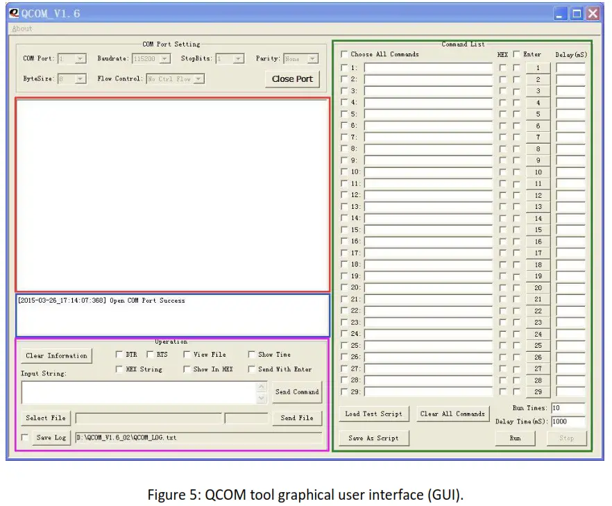Click the delay field for command 3

pos(570,91)
